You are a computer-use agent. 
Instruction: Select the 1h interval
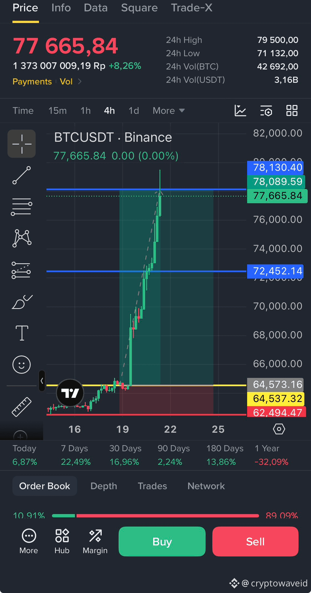[x=86, y=111]
